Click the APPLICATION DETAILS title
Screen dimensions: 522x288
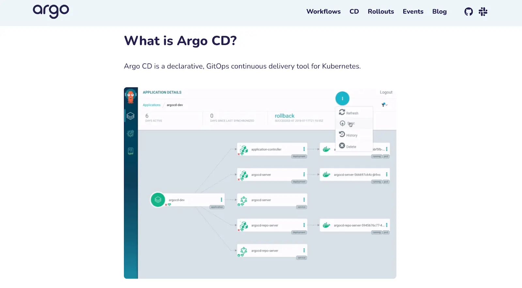point(162,92)
